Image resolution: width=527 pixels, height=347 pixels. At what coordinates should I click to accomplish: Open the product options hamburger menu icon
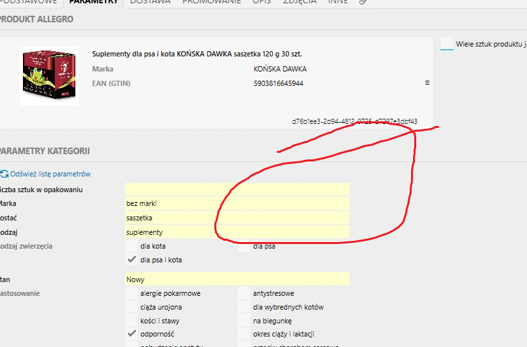pyautogui.click(x=427, y=83)
